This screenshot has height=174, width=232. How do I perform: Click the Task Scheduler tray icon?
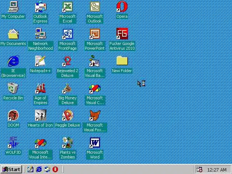[199, 169]
